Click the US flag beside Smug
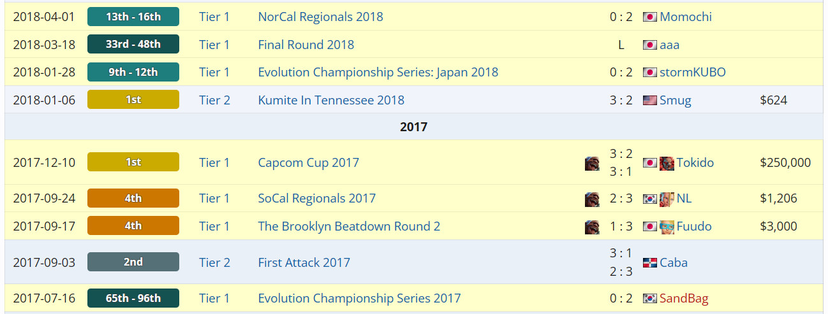 coord(650,101)
